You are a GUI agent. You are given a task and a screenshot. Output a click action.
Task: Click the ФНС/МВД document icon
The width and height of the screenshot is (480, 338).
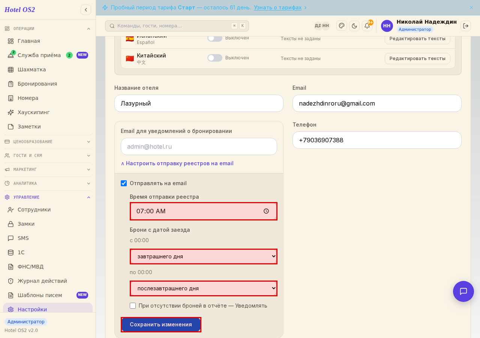(10, 267)
